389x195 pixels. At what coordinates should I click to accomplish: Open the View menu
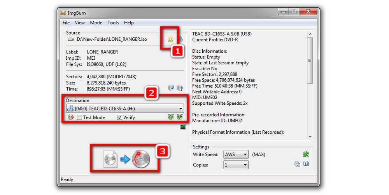80,23
